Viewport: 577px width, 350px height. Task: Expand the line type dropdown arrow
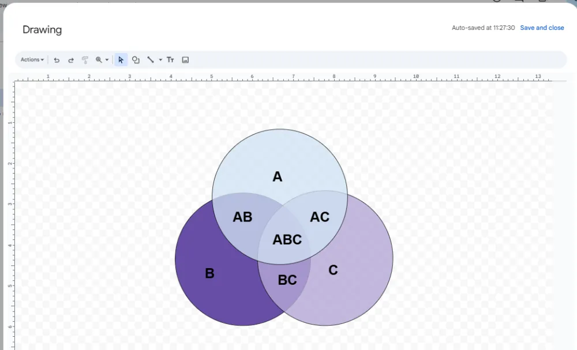pyautogui.click(x=160, y=60)
